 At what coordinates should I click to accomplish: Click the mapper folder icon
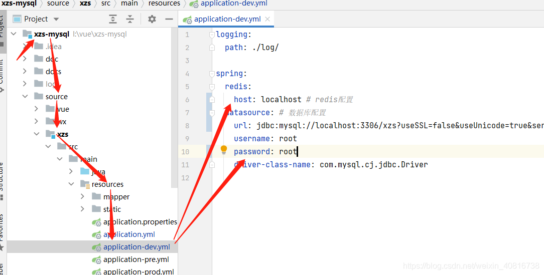[x=96, y=196]
